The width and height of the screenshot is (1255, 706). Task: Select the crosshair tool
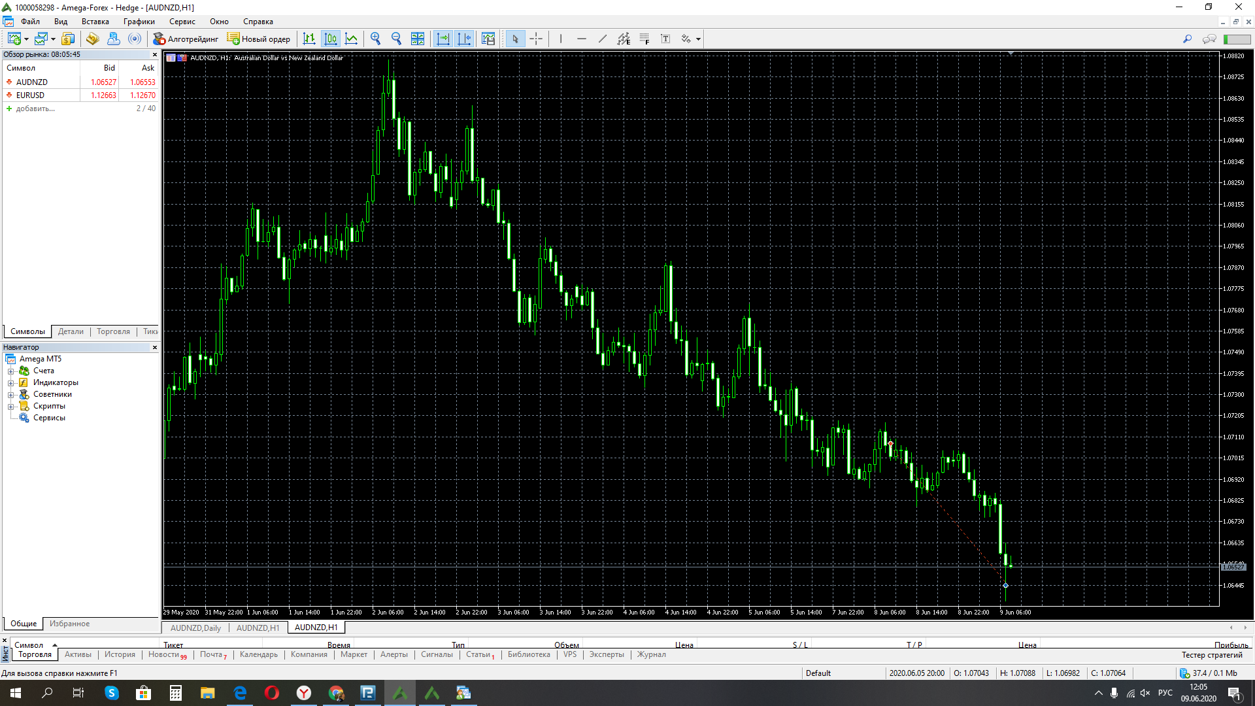click(536, 39)
